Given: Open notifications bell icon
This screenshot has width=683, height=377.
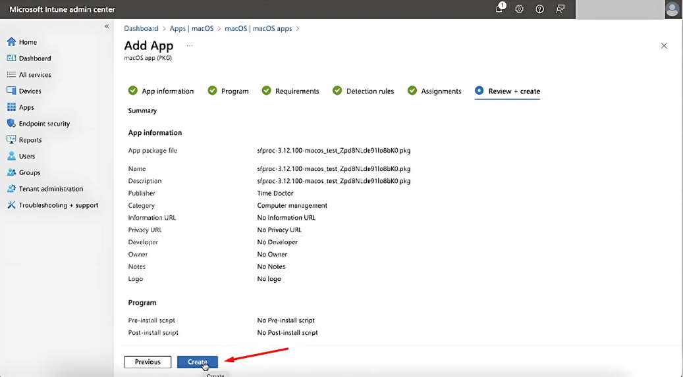Looking at the screenshot, I should pyautogui.click(x=500, y=9).
